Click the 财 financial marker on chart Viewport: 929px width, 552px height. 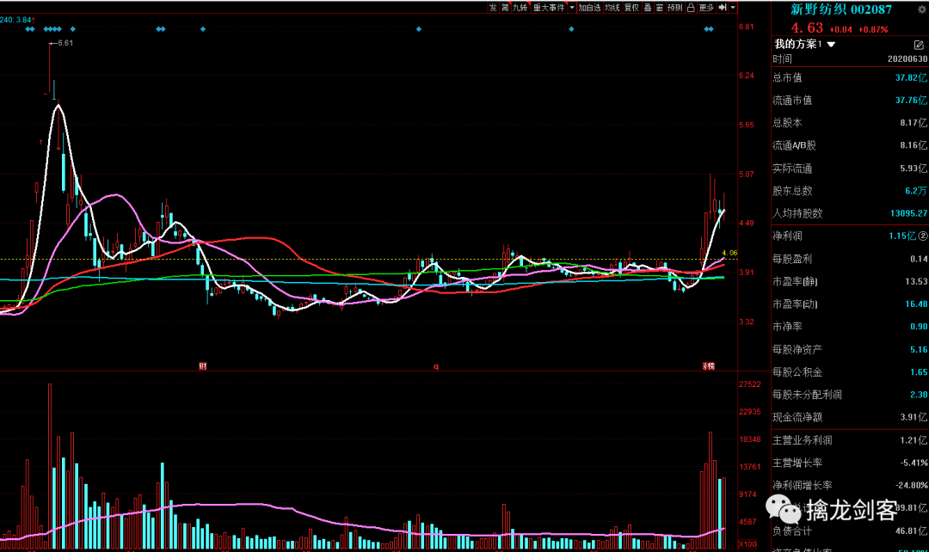coord(203,366)
